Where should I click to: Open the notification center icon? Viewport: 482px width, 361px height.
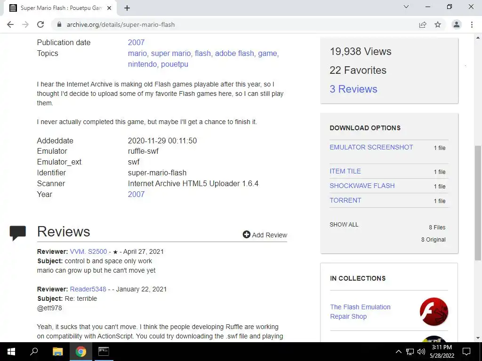[466, 352]
